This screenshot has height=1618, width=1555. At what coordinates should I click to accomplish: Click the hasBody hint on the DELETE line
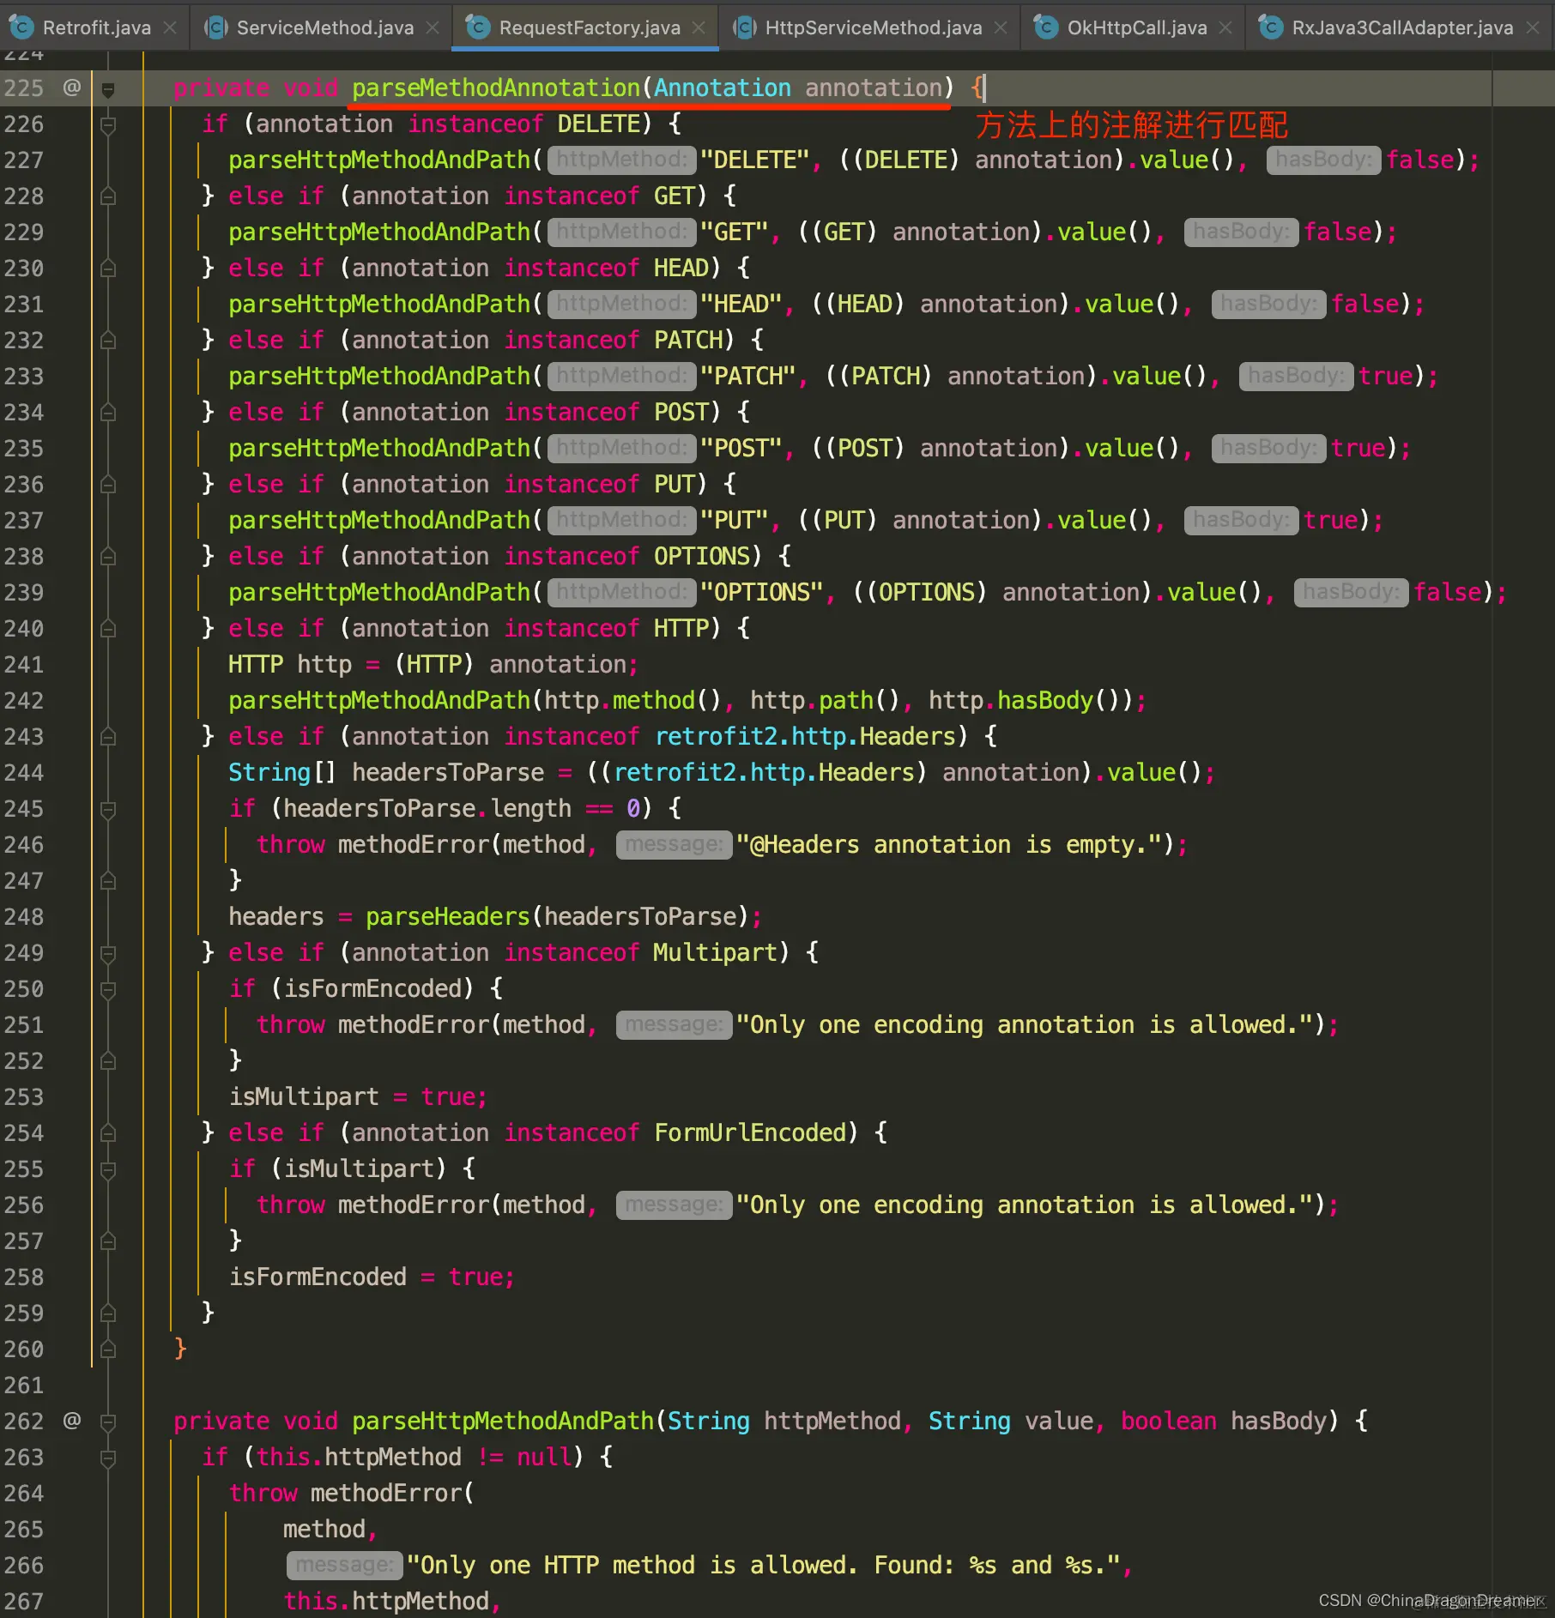1323,160
